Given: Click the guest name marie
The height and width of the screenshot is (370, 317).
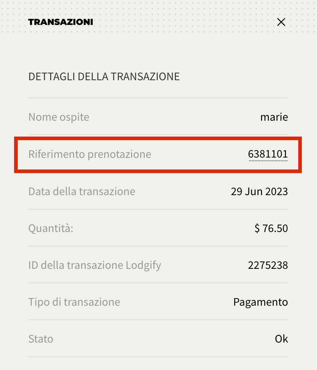Looking at the screenshot, I should [274, 117].
